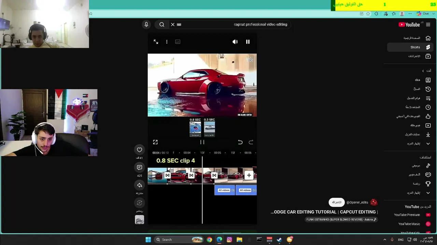The width and height of the screenshot is (437, 245).
Task: Click the first 'All videos' timeline clip
Action: pyautogui.click(x=224, y=190)
